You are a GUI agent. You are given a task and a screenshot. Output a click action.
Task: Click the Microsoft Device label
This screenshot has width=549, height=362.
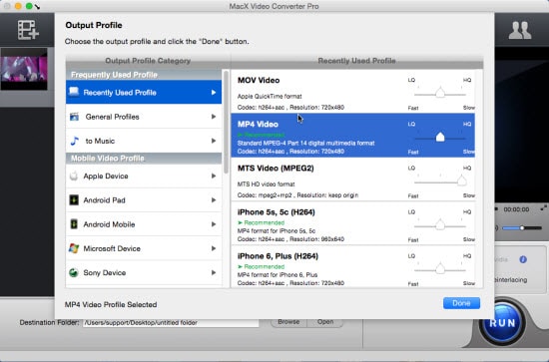point(112,248)
